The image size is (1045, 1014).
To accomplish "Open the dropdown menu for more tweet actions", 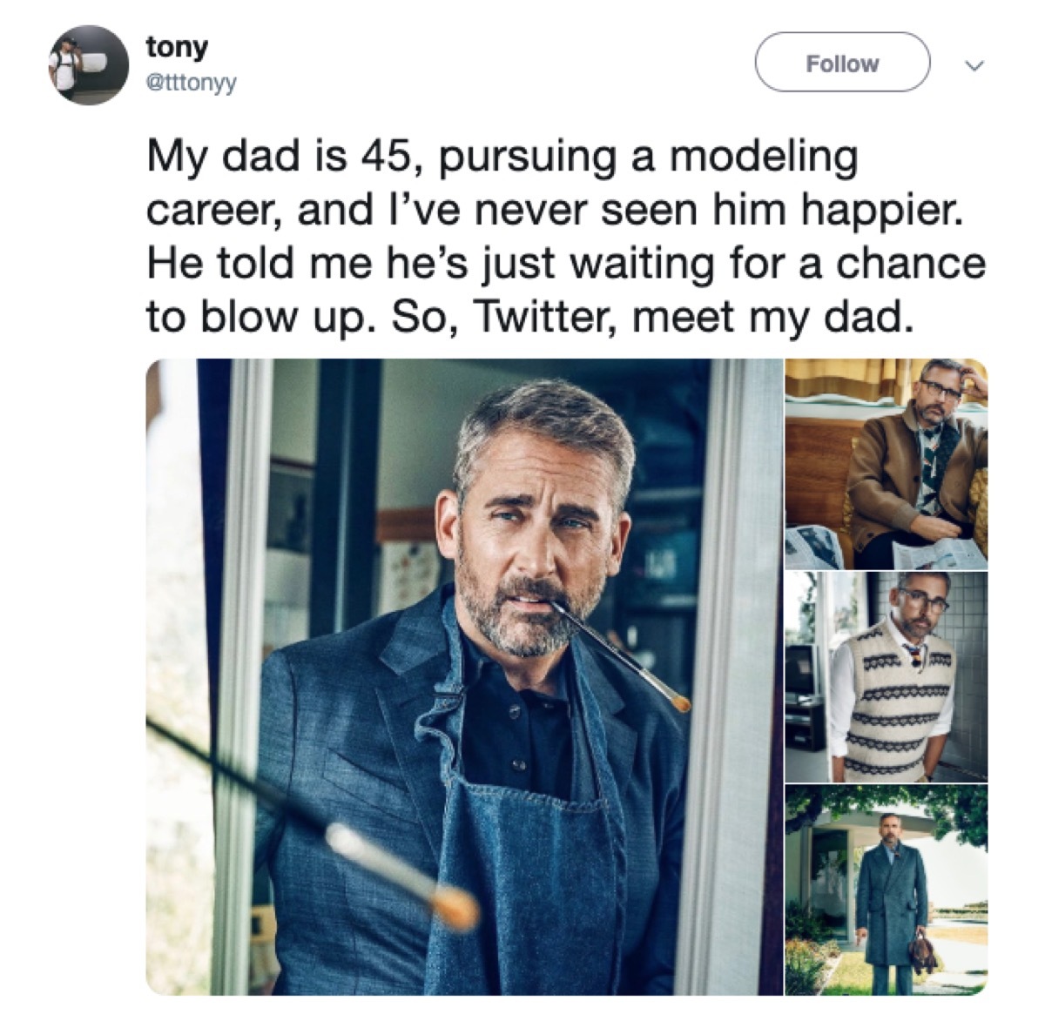I will [974, 63].
